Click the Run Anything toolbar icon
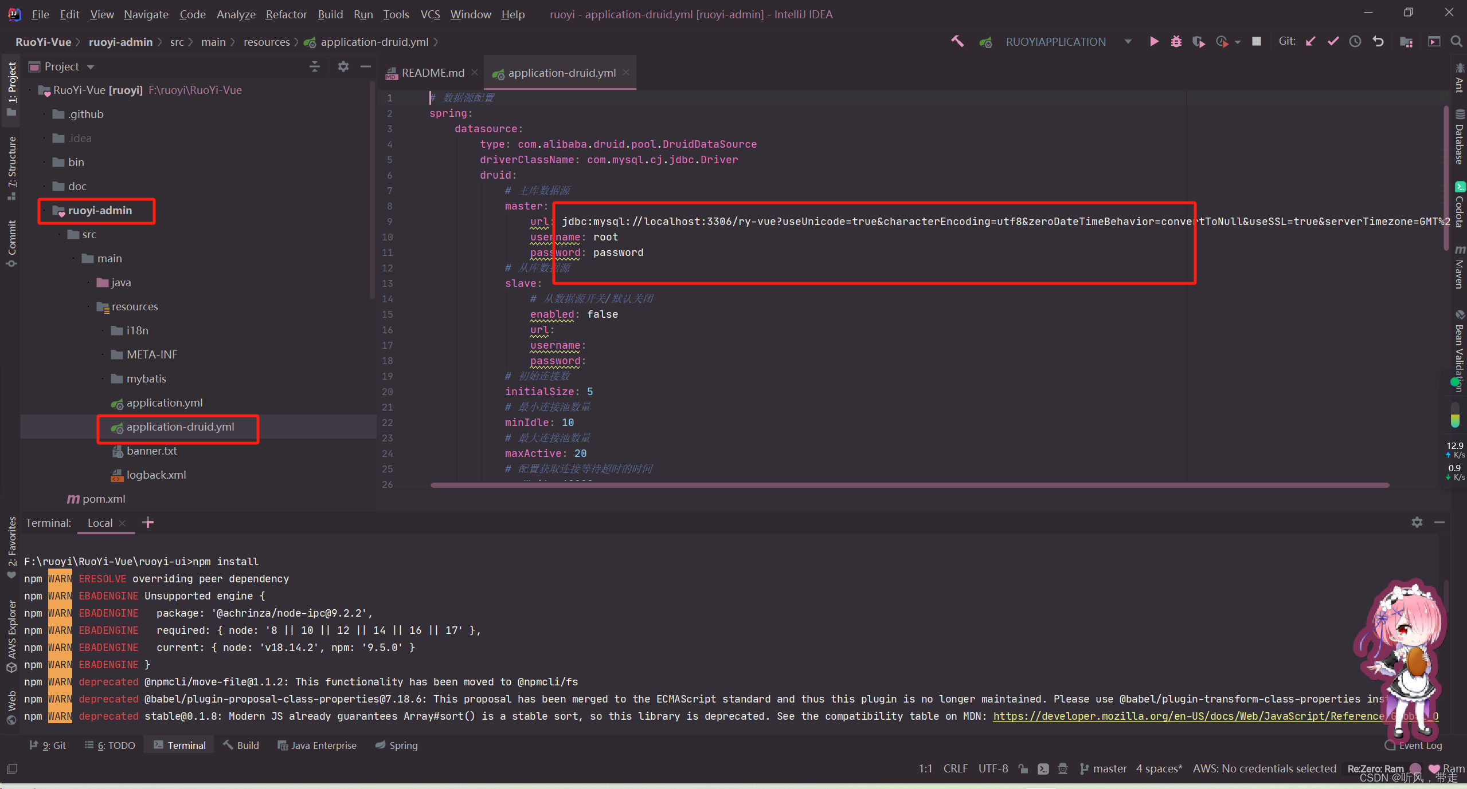This screenshot has height=789, width=1467. 1434,41
